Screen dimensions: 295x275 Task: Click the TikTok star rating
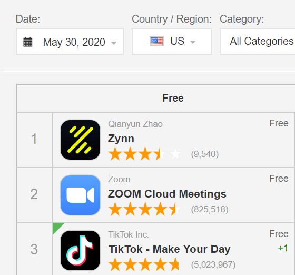click(144, 264)
